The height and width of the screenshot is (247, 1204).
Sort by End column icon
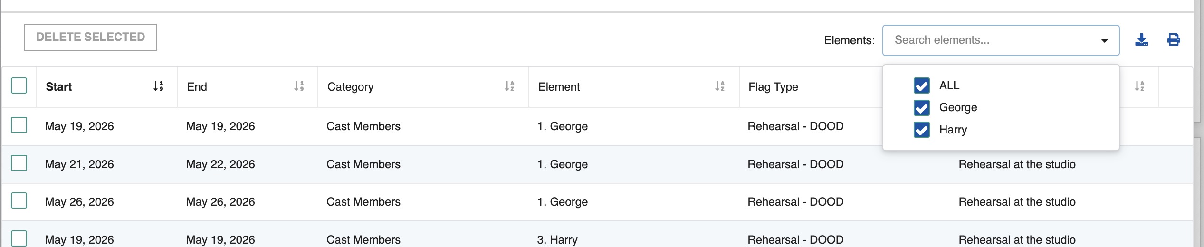(299, 86)
